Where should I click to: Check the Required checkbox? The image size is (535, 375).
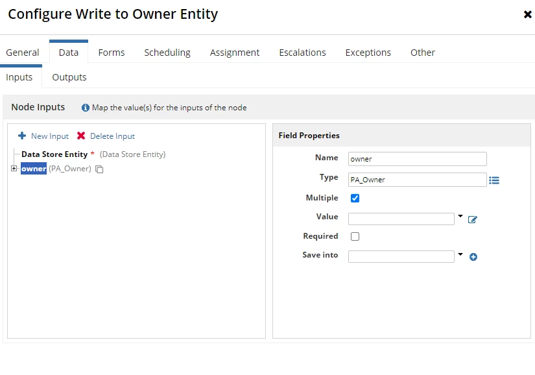[355, 236]
